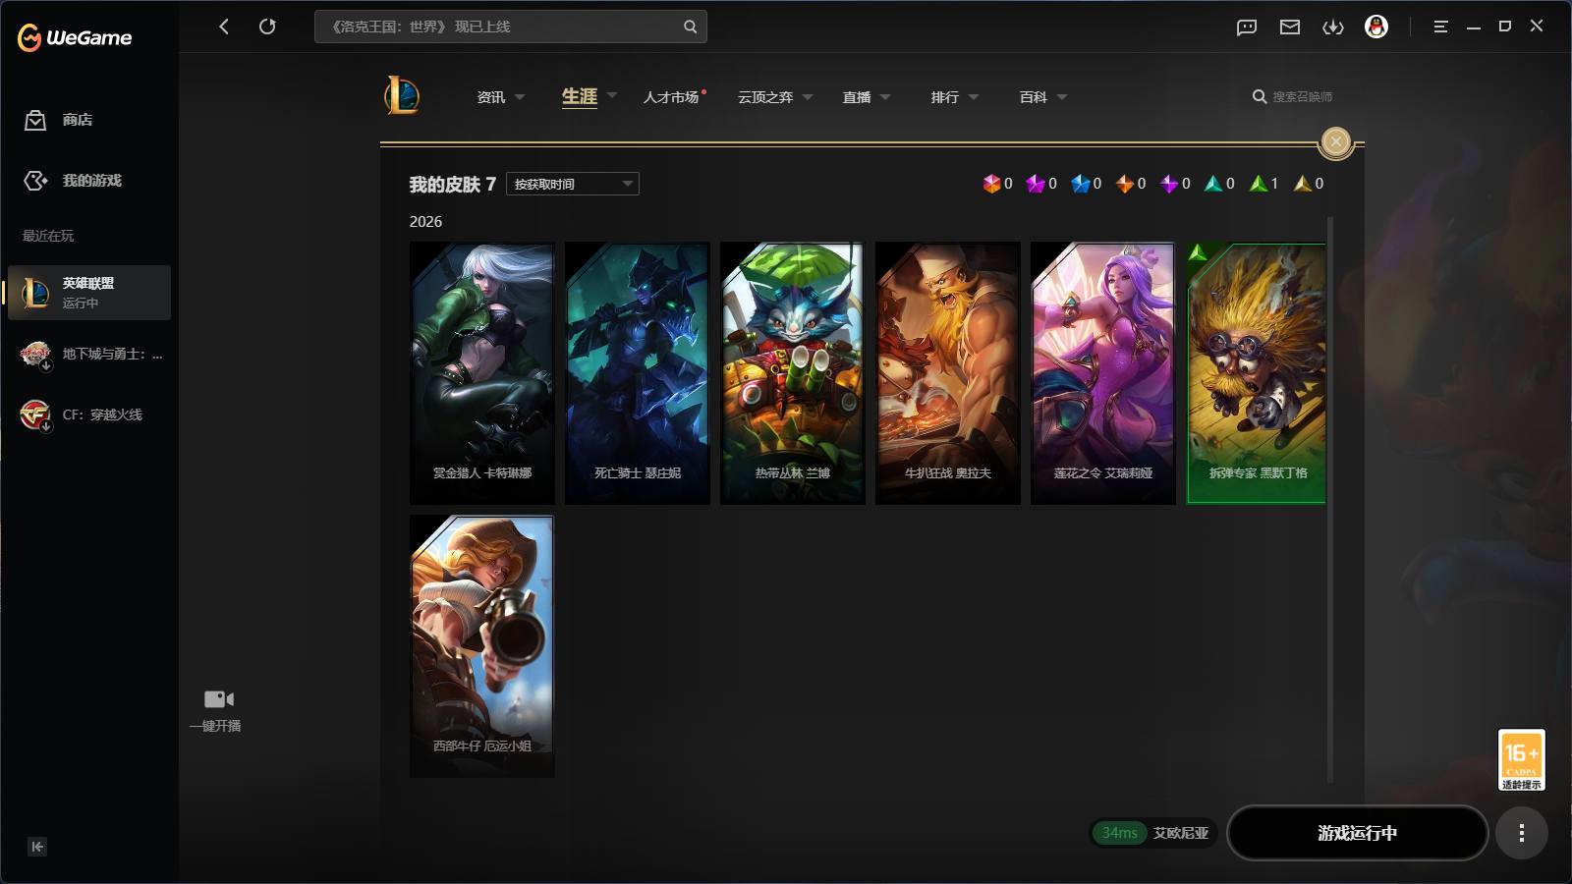Click the search magnifier in the top search bar
Screen dimensions: 1572x884
click(691, 27)
